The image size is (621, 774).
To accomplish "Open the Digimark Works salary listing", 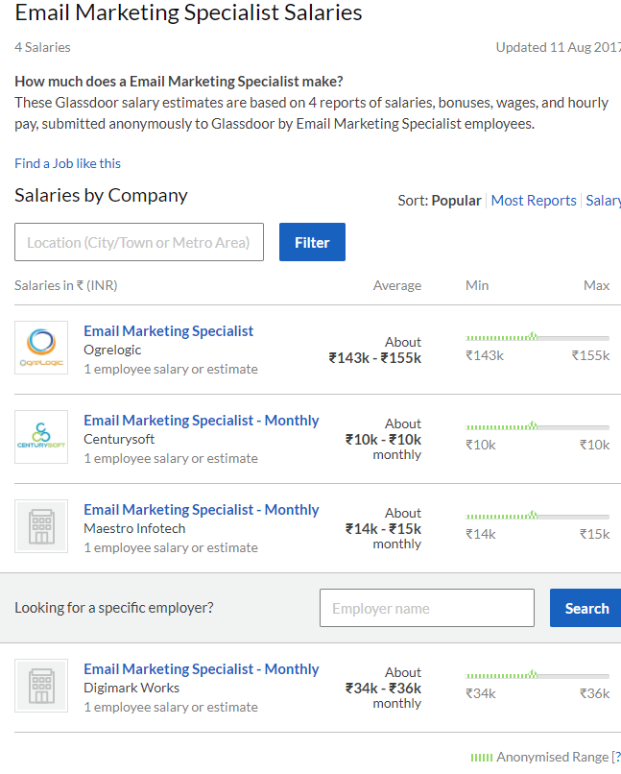I will [201, 668].
